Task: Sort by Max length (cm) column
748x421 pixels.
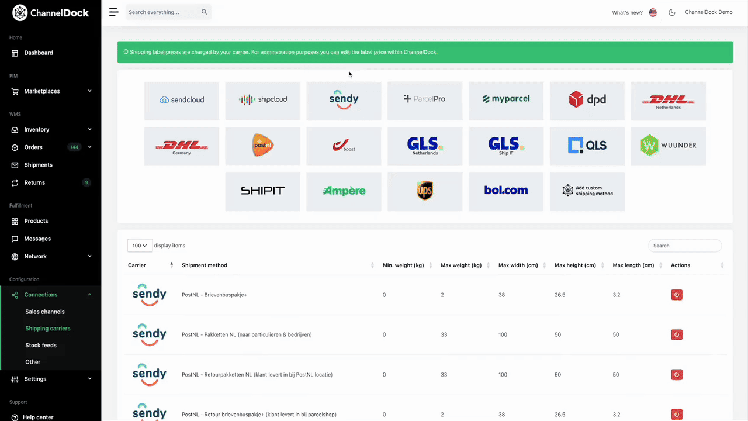Action: (638, 265)
